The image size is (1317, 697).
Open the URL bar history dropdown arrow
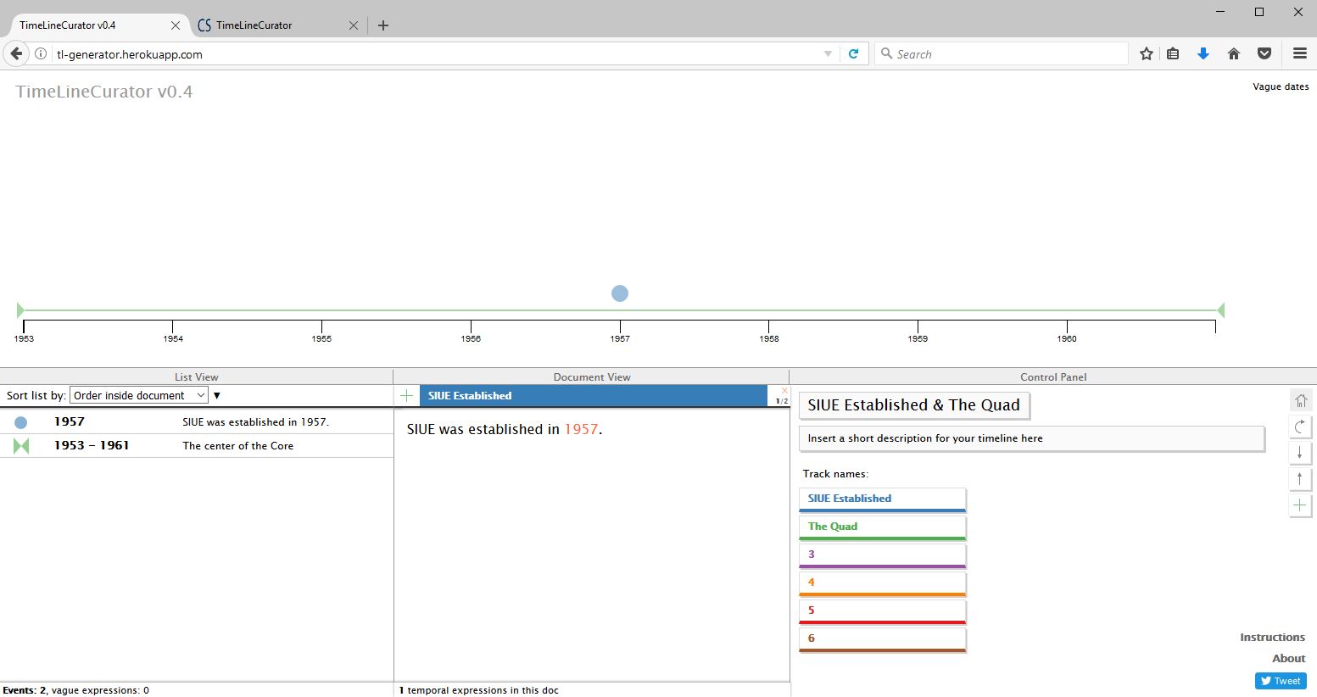pyautogui.click(x=828, y=54)
